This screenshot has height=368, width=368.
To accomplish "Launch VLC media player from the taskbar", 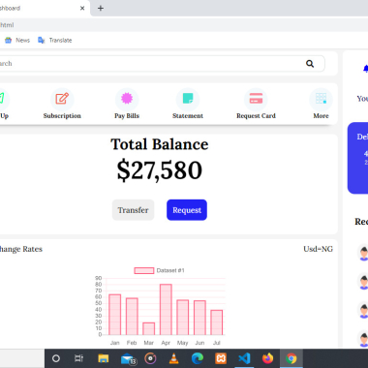I will tap(174, 358).
